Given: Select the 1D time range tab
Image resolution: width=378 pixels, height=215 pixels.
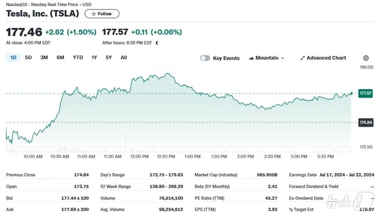Looking at the screenshot, I should [x=13, y=58].
